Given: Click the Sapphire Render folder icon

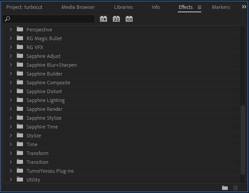Looking at the screenshot, I should pyautogui.click(x=20, y=109).
